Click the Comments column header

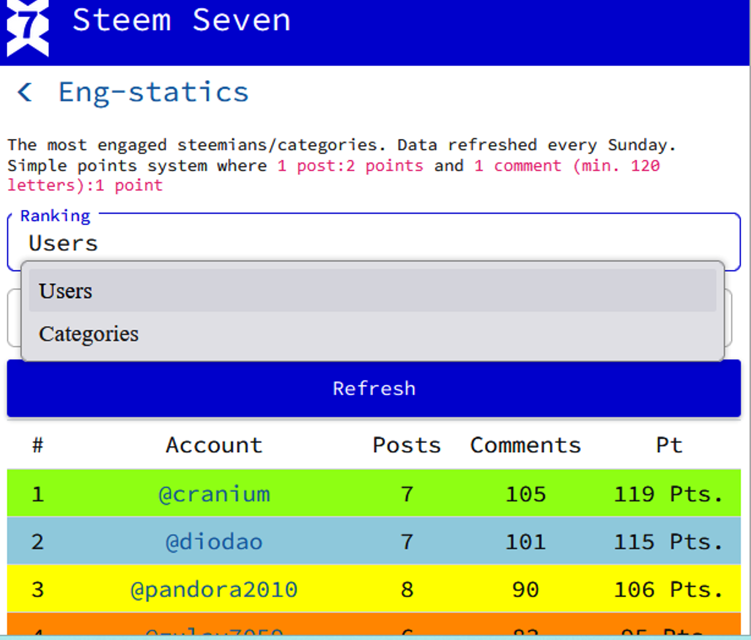525,445
